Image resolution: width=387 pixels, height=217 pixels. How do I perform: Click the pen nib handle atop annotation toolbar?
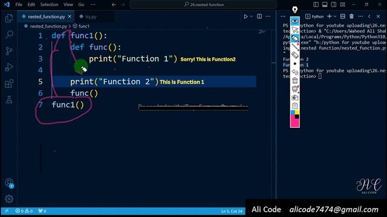(294, 10)
